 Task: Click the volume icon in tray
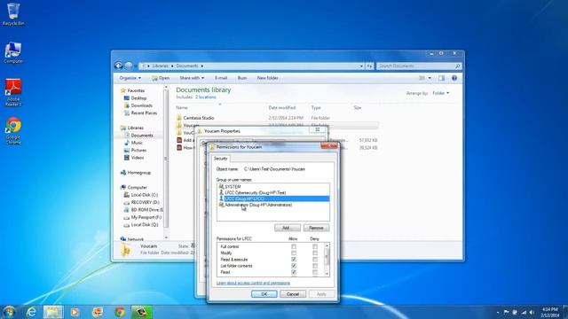532,312
